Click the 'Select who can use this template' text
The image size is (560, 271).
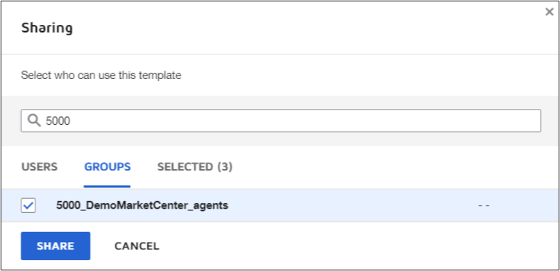(101, 76)
